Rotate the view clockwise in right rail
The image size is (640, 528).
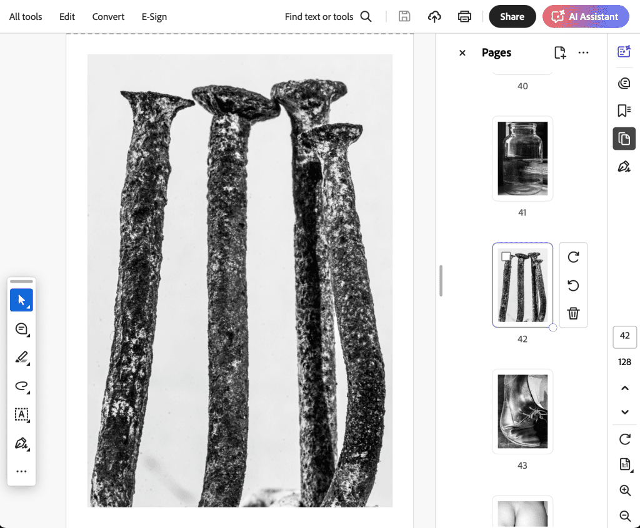coord(625,439)
